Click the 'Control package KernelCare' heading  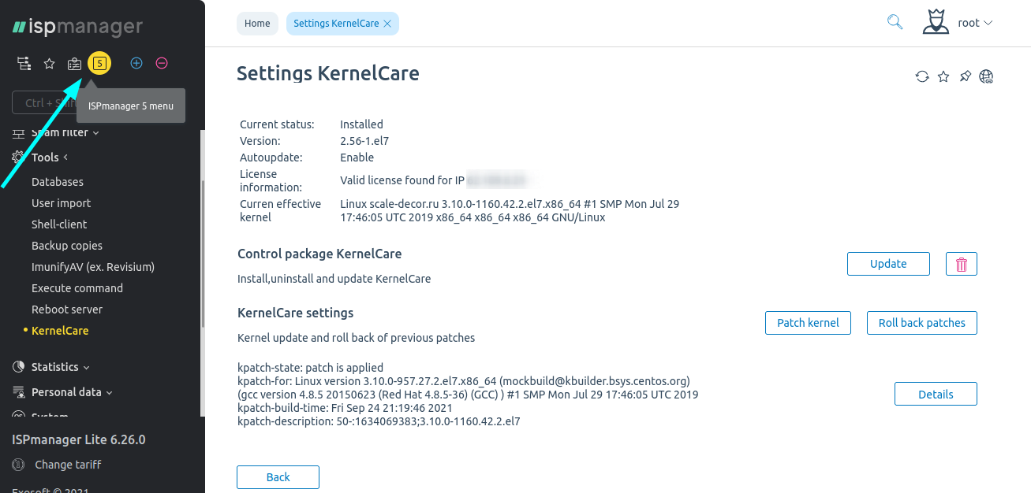[319, 254]
